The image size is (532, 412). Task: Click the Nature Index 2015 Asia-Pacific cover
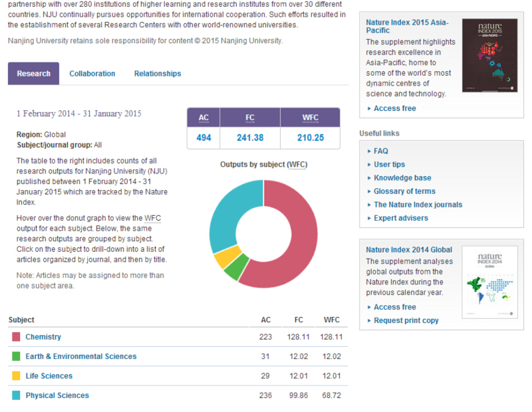[489, 55]
